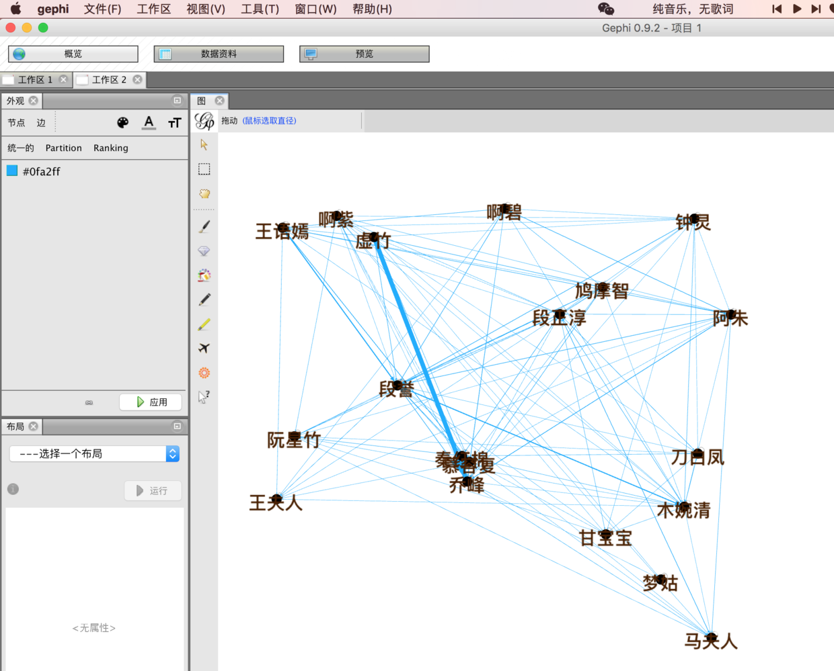Select the Ranking tab
This screenshot has width=834, height=671.
pyautogui.click(x=111, y=148)
